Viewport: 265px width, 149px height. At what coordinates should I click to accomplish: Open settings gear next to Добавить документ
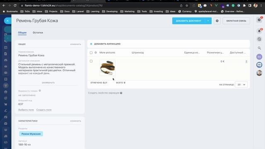[x=217, y=21]
